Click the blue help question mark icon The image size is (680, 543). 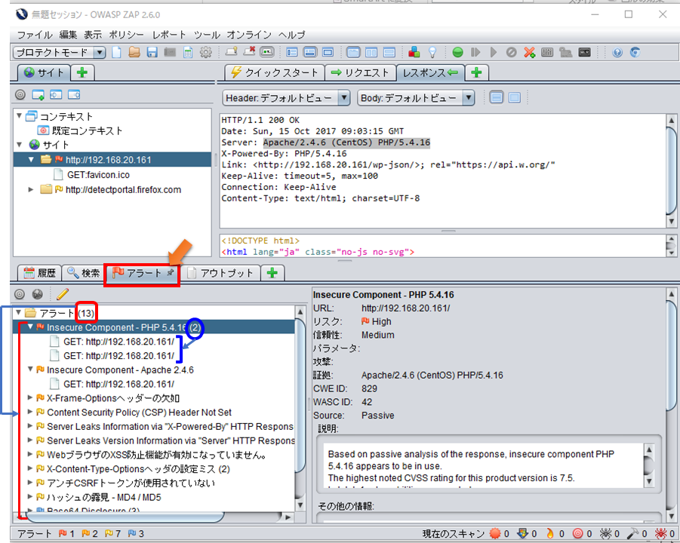click(617, 53)
